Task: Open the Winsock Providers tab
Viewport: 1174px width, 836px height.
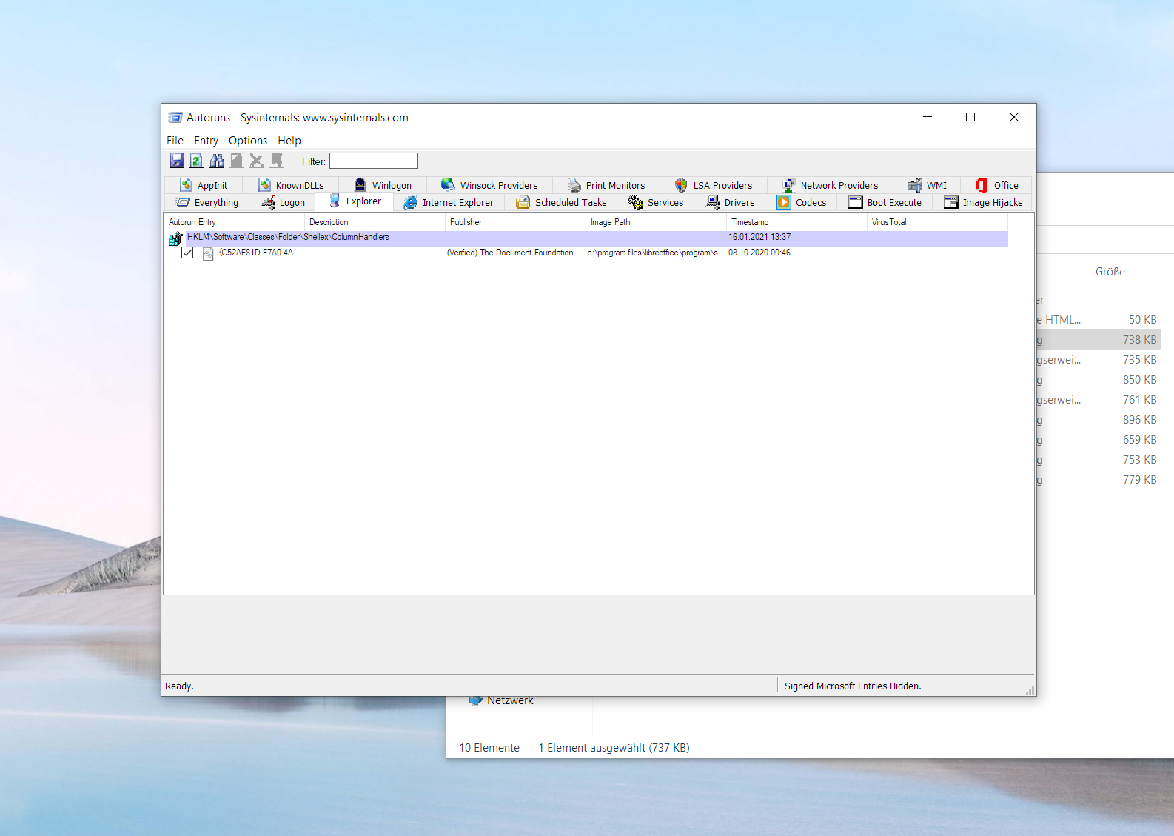Action: pos(489,185)
